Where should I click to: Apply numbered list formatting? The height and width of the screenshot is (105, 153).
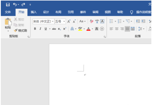pos(120,21)
